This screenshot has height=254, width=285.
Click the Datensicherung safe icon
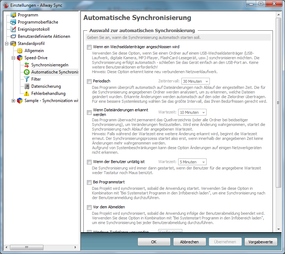27,86
